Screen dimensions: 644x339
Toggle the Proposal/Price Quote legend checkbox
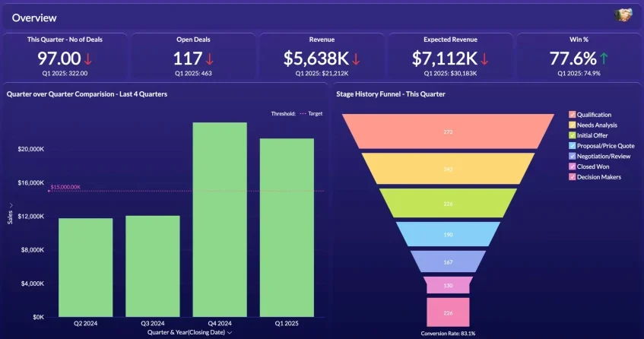(572, 146)
